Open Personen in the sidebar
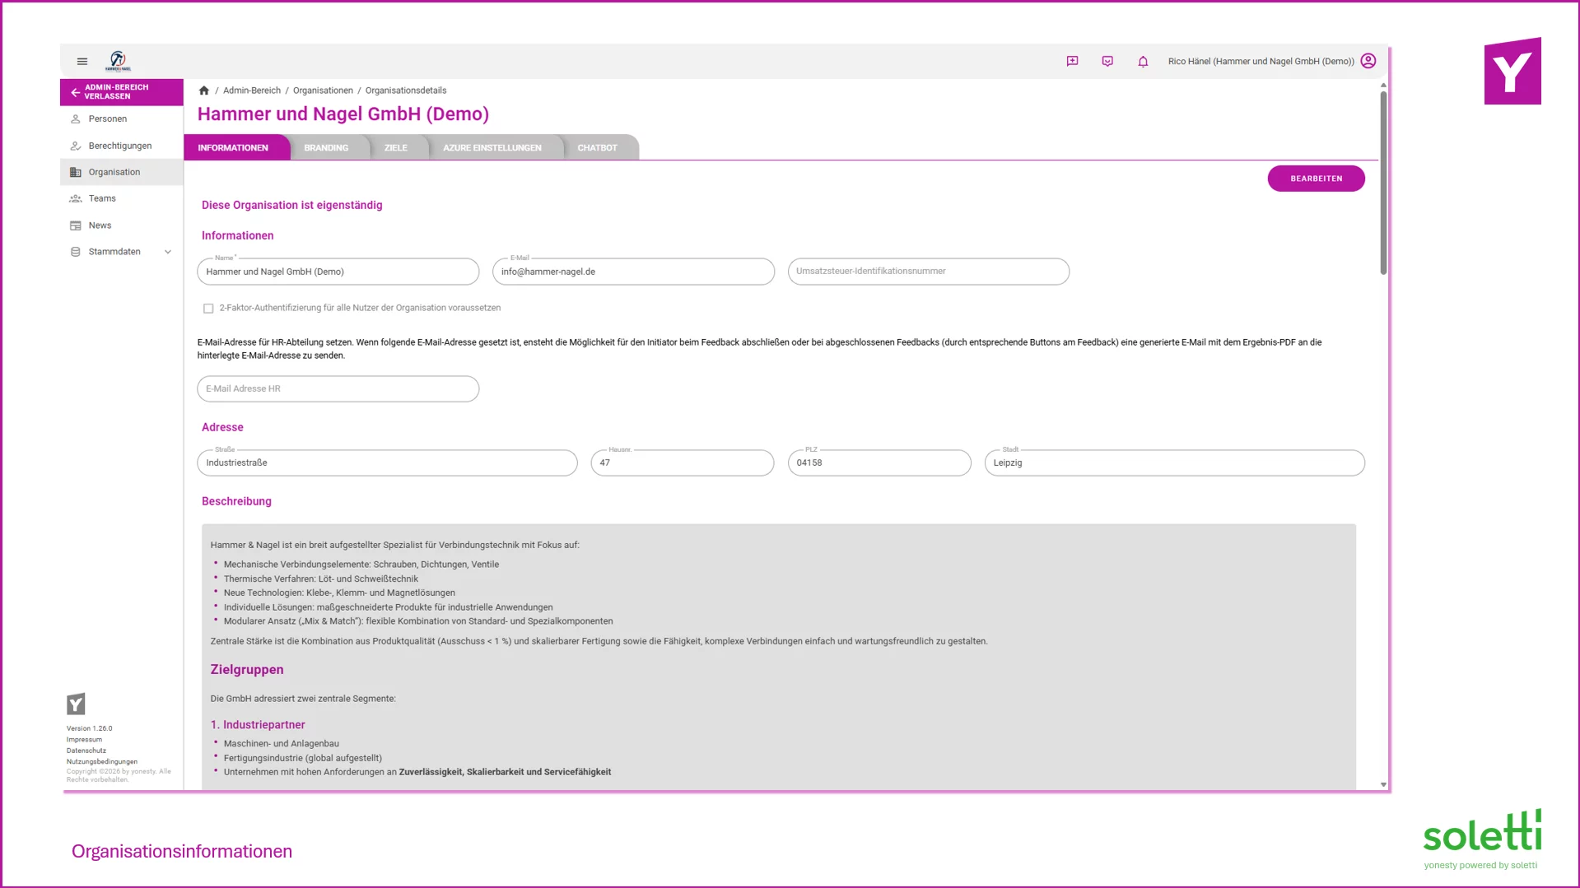Viewport: 1580px width, 888px height. (122, 119)
